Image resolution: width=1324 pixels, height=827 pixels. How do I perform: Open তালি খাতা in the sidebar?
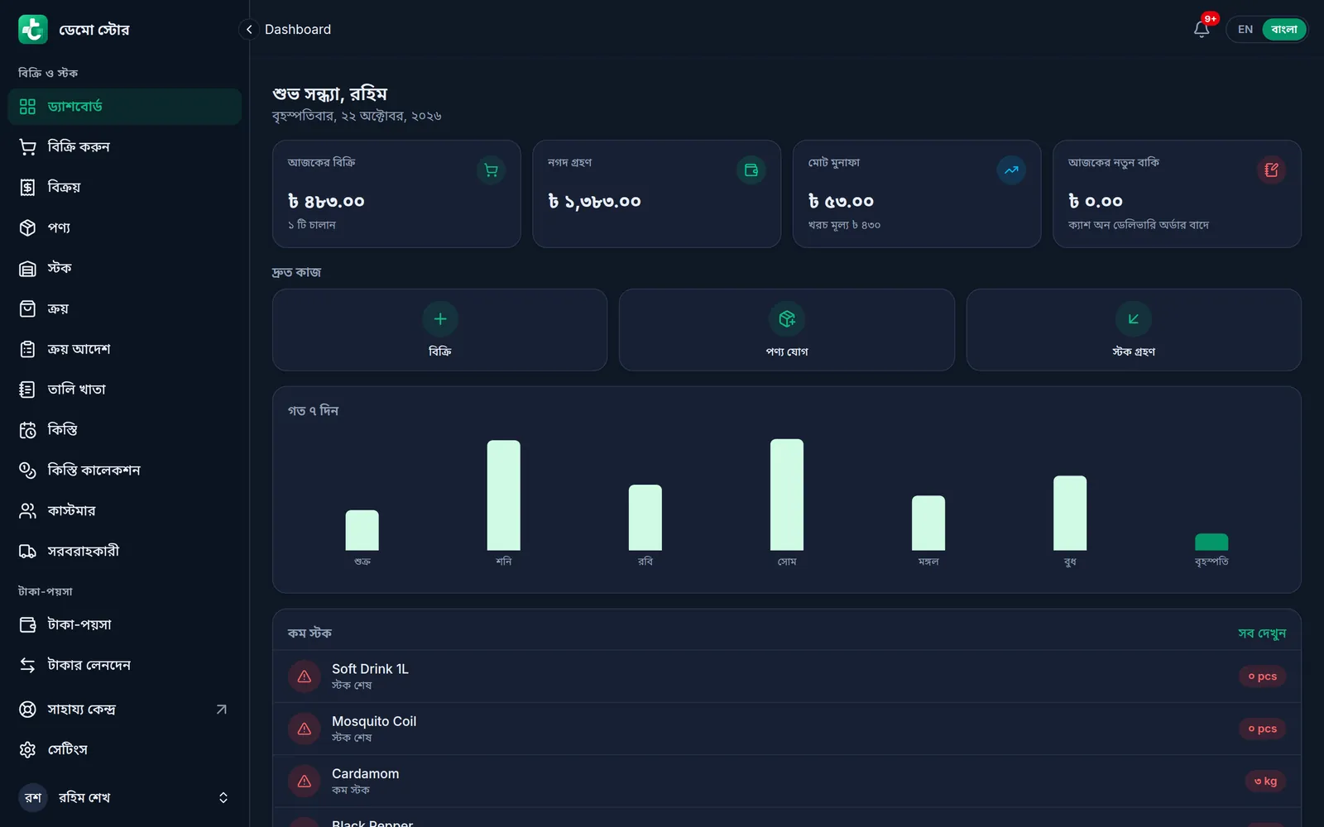[125, 390]
